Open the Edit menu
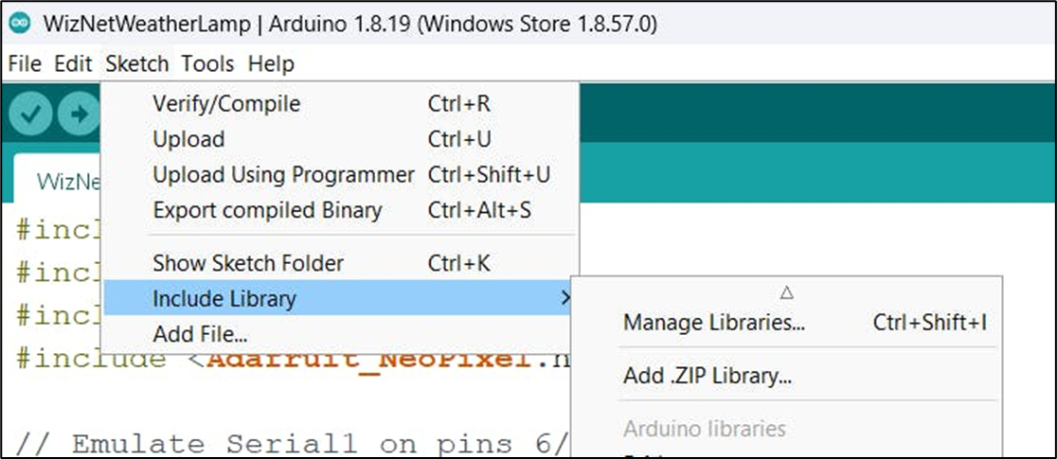The width and height of the screenshot is (1057, 459). point(73,64)
